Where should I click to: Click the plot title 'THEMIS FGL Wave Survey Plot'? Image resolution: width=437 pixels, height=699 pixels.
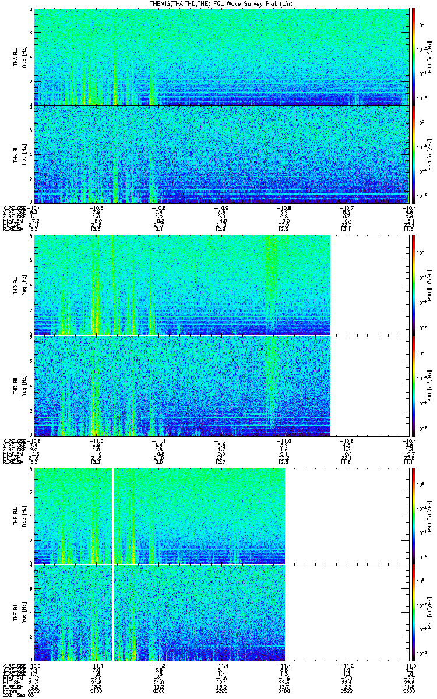pyautogui.click(x=221, y=3)
